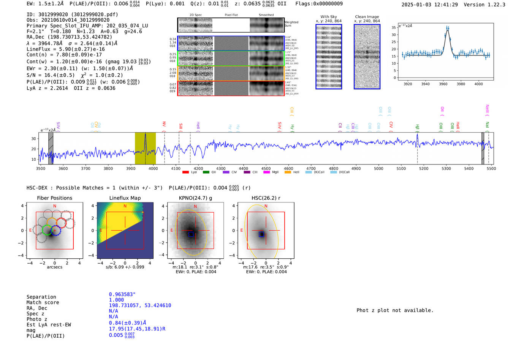Click the green OII legend swatch

pos(206,172)
